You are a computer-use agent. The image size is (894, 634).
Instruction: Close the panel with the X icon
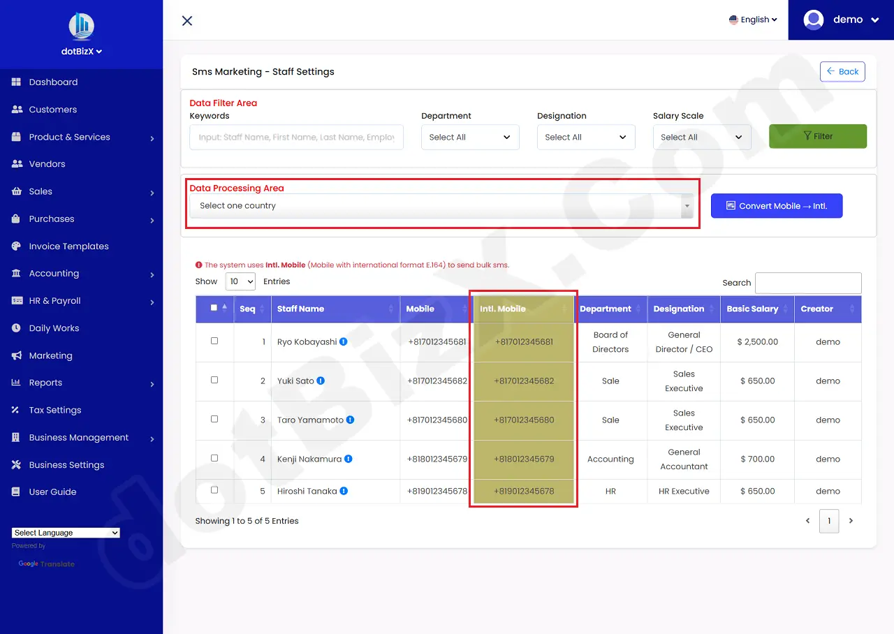point(187,21)
